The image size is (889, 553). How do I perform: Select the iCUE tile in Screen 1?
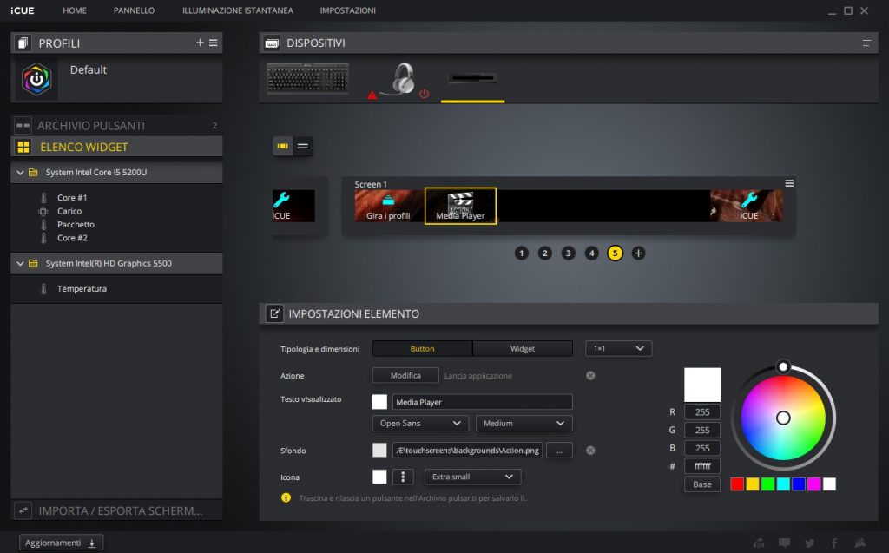point(747,206)
